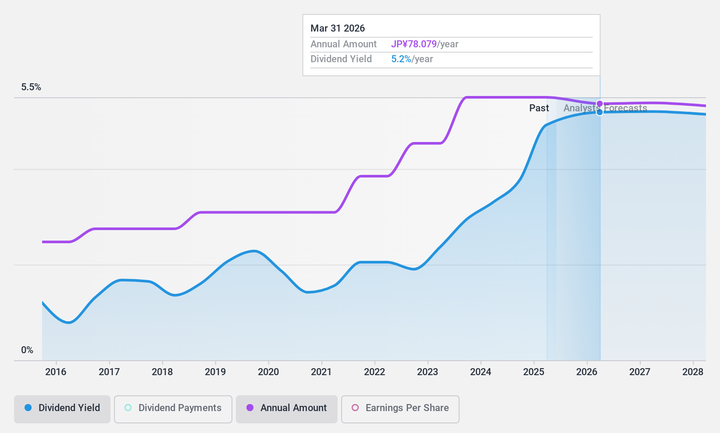
Task: Toggle the Annual Amount series
Action: pos(287,409)
